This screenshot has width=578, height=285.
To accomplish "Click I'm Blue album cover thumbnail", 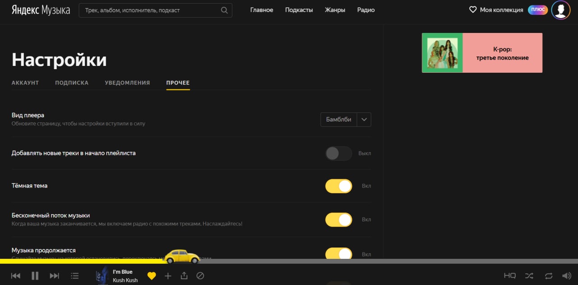I will coord(103,275).
